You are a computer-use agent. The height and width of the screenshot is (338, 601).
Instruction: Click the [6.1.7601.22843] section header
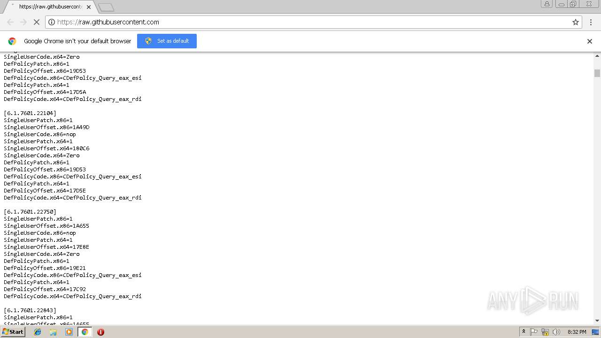pos(30,310)
